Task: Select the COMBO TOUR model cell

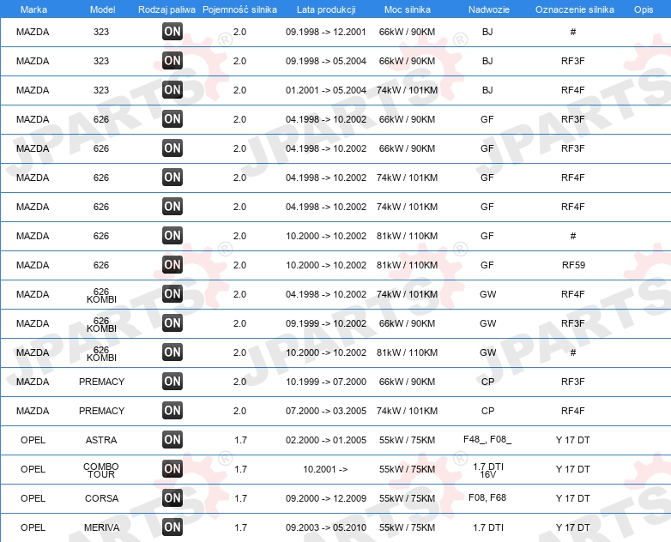Action: tap(101, 470)
